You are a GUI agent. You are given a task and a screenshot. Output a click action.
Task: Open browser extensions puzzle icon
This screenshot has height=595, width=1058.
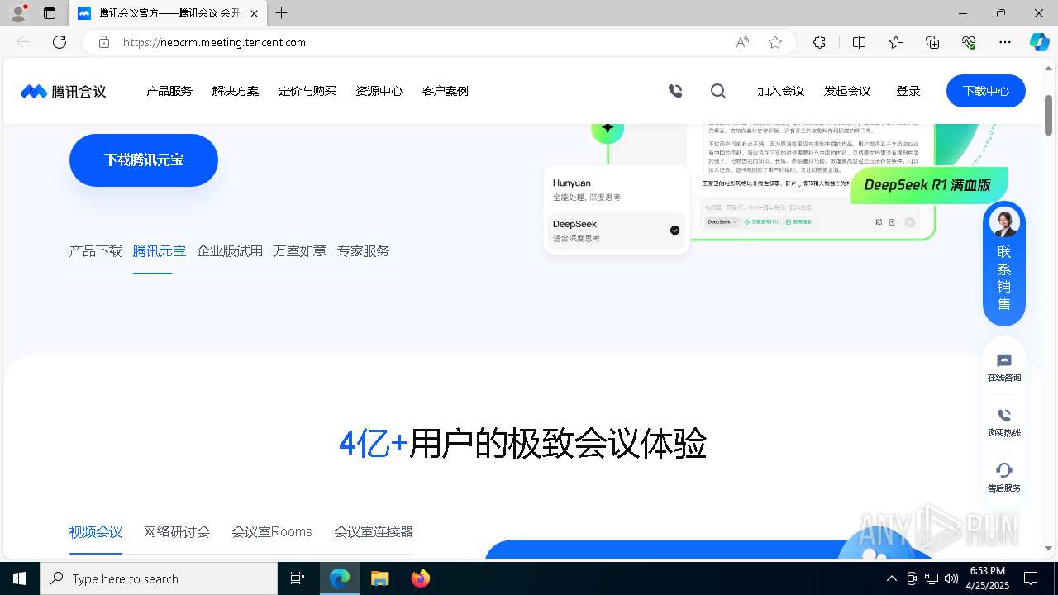819,42
